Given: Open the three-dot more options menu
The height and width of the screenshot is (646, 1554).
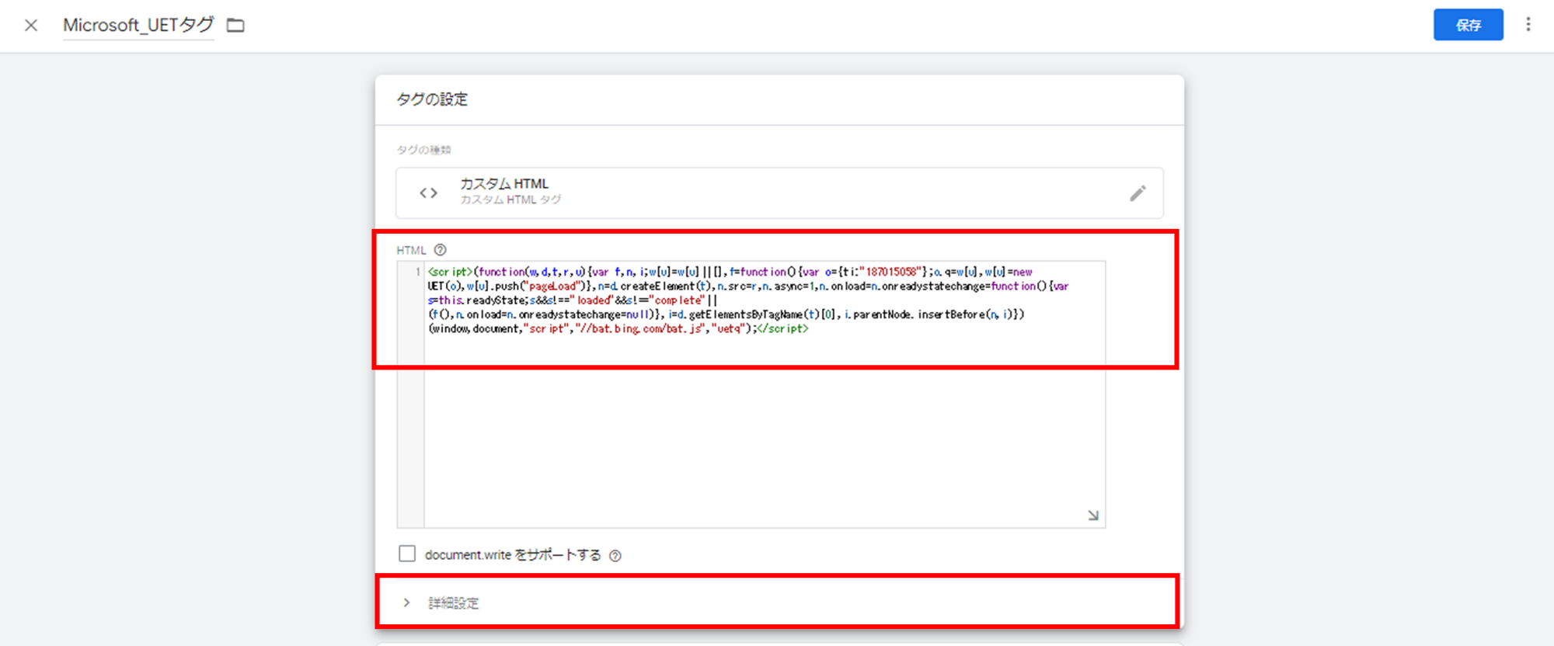Looking at the screenshot, I should (x=1528, y=25).
